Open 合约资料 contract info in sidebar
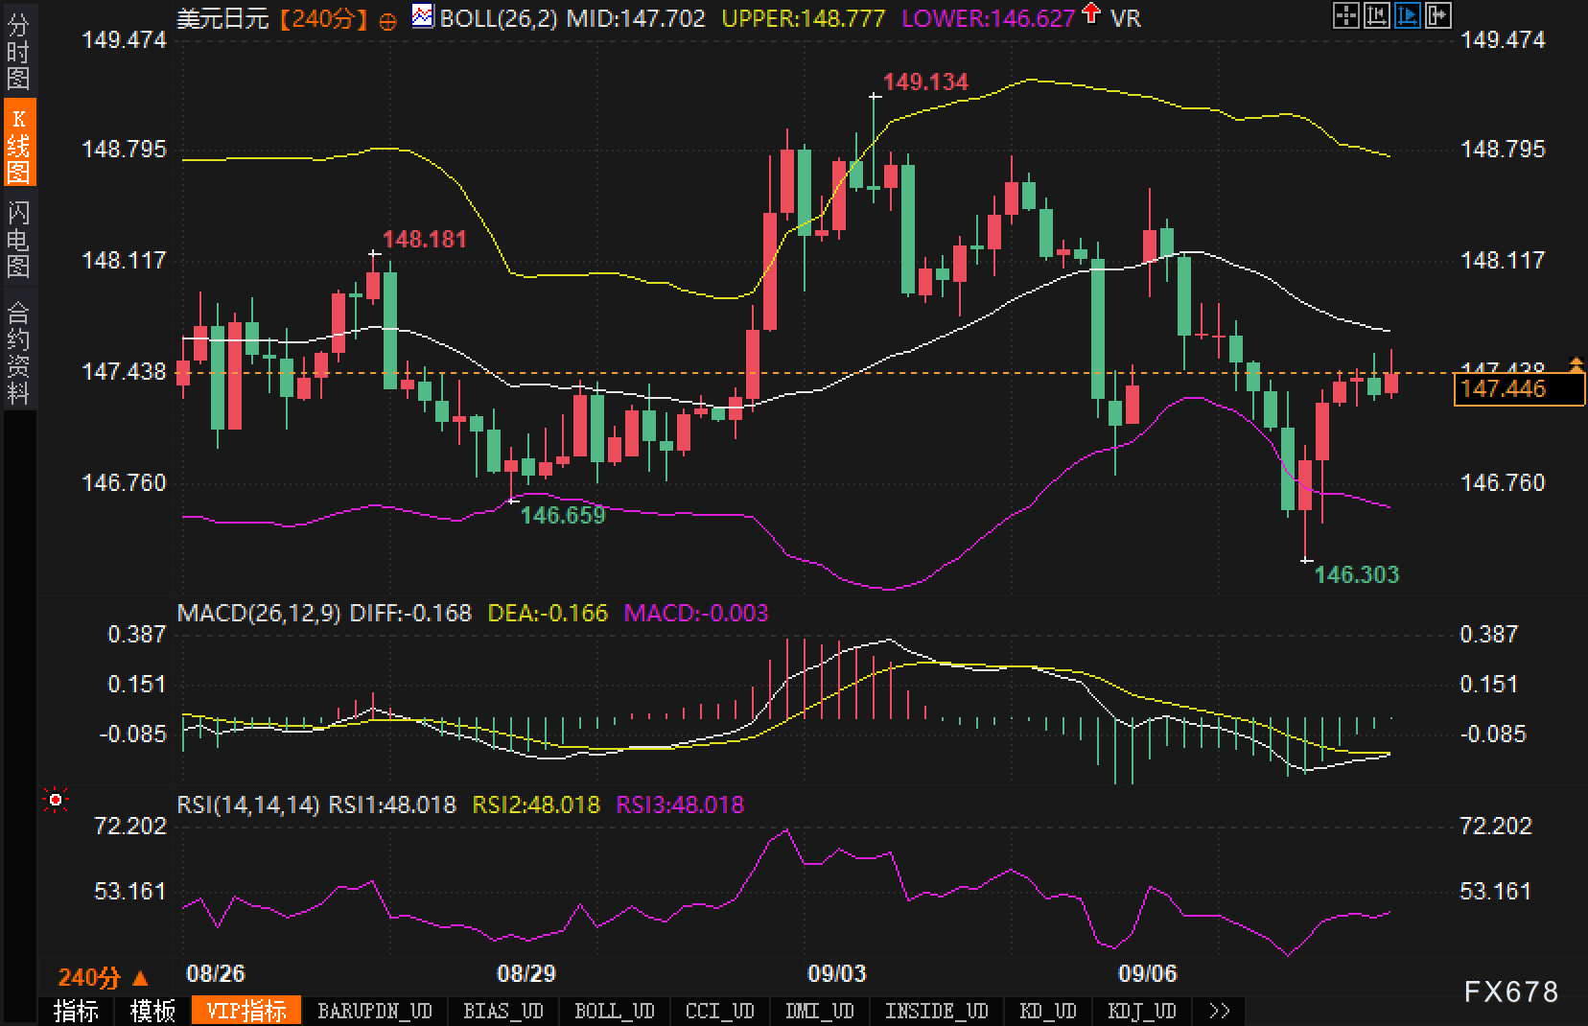 pos(18,352)
